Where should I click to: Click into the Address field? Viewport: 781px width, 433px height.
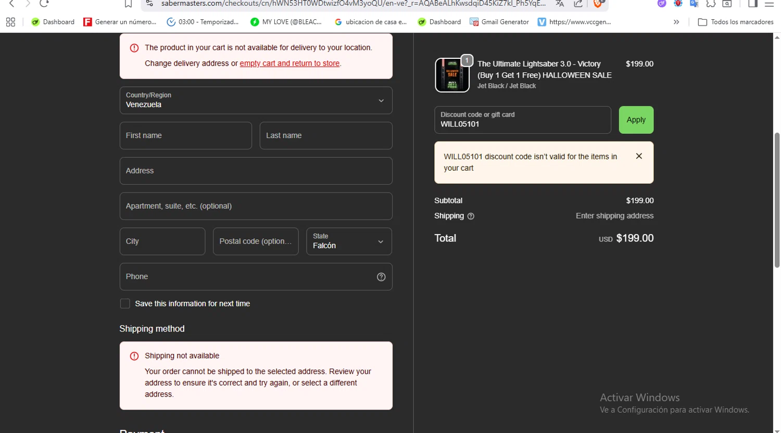tap(256, 171)
